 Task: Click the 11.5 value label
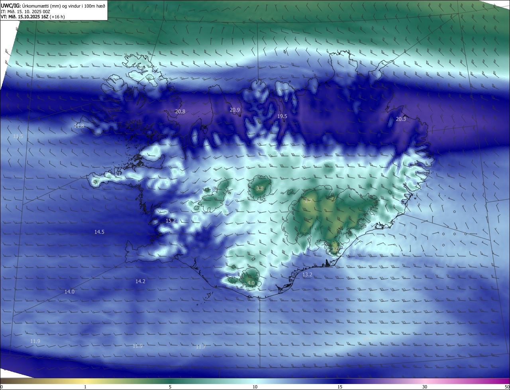[x=18, y=136]
